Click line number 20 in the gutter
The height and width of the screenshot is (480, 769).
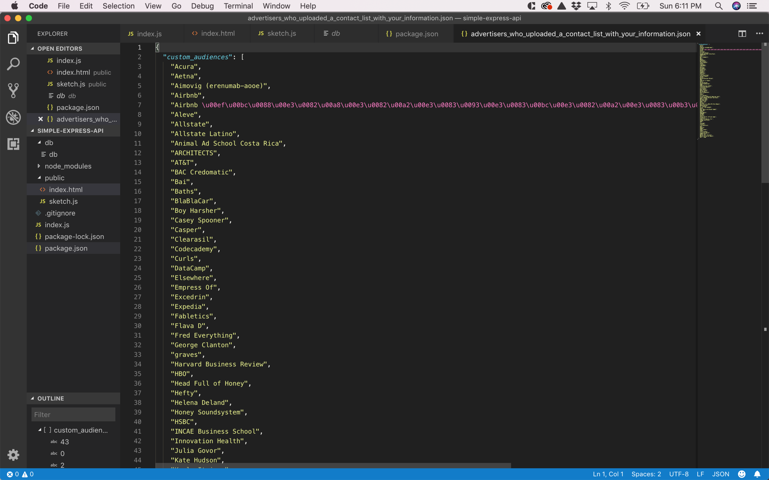[137, 229]
